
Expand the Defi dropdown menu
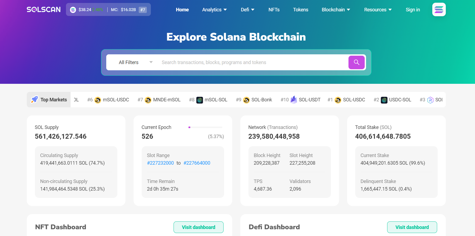pyautogui.click(x=248, y=10)
